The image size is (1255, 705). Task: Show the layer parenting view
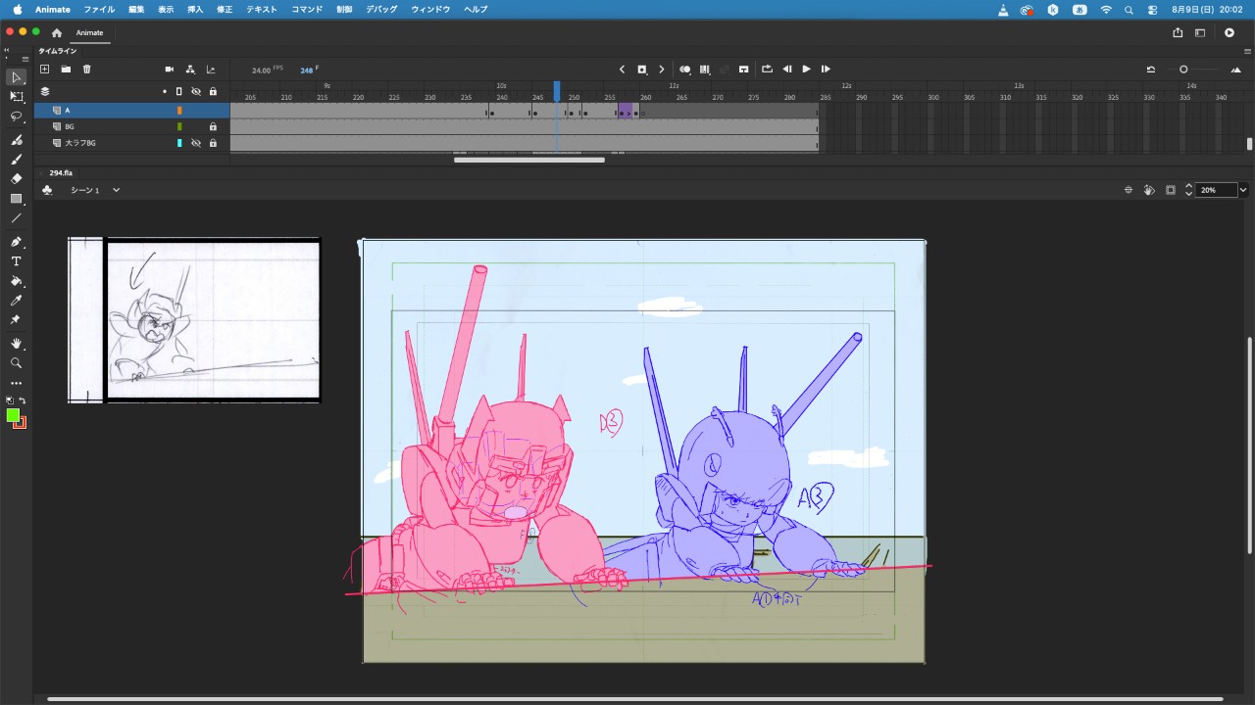coord(190,70)
